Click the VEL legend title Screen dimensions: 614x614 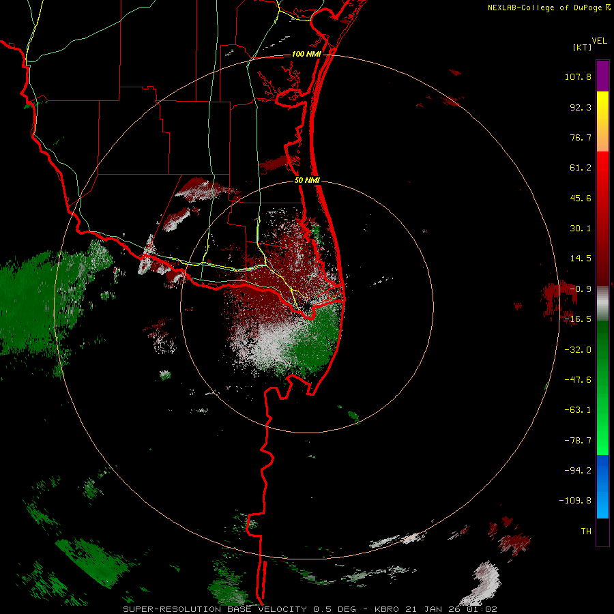click(599, 41)
